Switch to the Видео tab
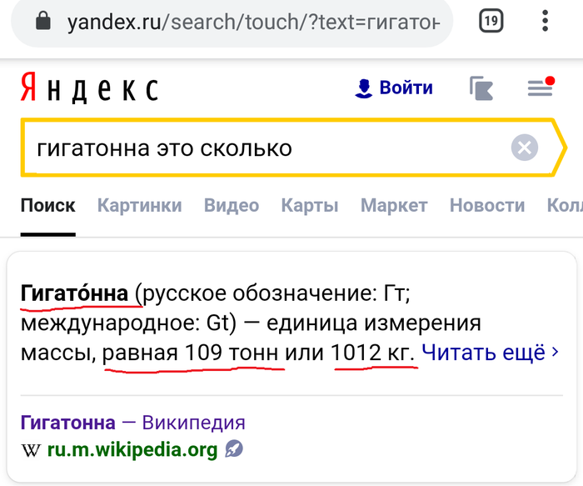 click(x=232, y=205)
